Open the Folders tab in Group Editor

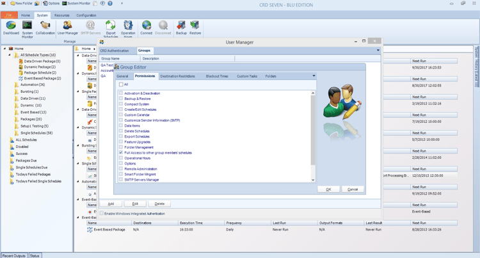pos(271,76)
